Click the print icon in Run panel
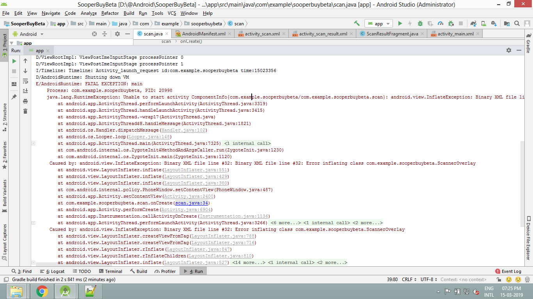Image resolution: width=533 pixels, height=299 pixels. coord(25,101)
